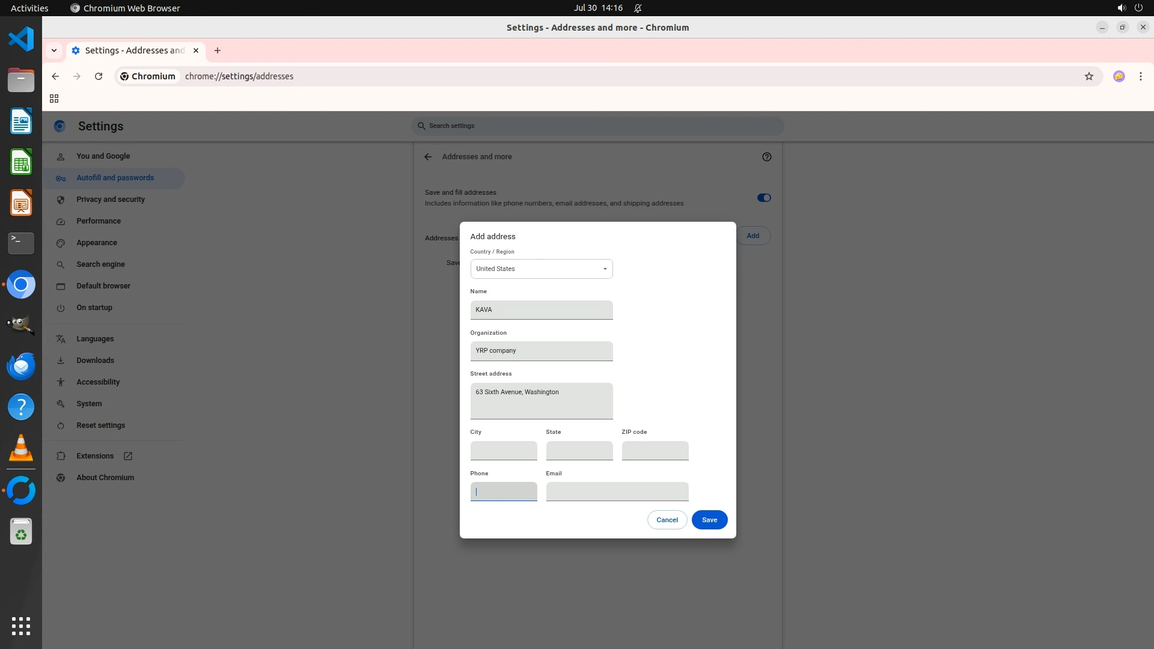Open the Privacy and security section
Viewport: 1154px width, 649px height.
click(x=111, y=200)
